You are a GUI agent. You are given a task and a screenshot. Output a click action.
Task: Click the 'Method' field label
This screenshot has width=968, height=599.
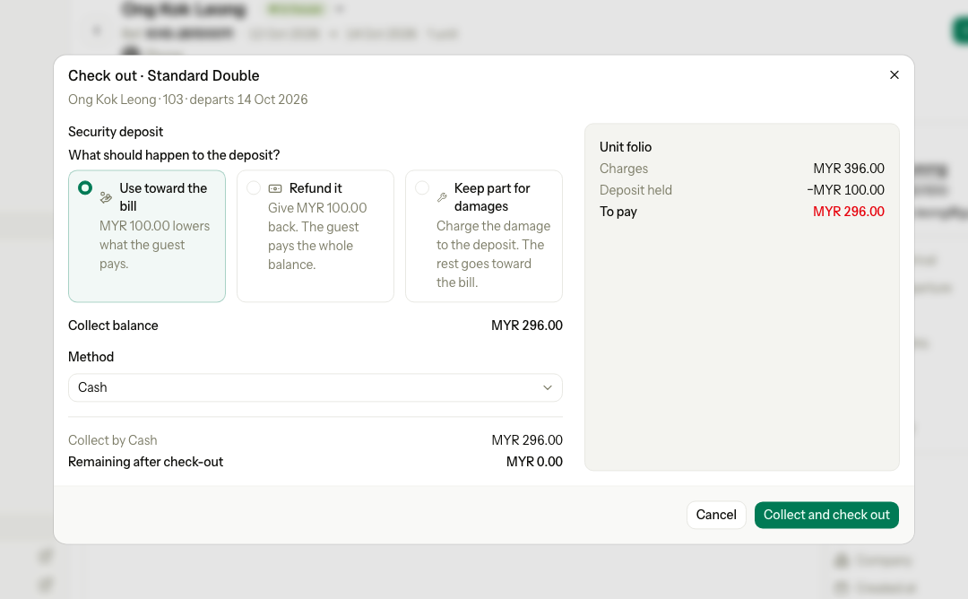tap(91, 357)
